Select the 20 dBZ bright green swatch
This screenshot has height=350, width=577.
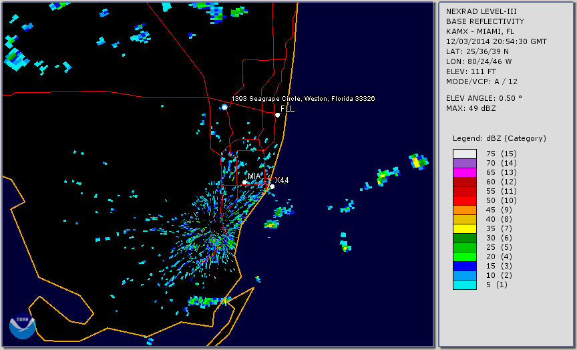click(465, 256)
